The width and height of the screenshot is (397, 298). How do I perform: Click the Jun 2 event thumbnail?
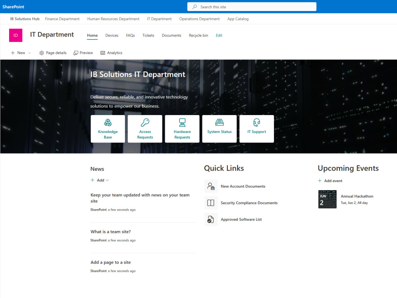(x=328, y=199)
